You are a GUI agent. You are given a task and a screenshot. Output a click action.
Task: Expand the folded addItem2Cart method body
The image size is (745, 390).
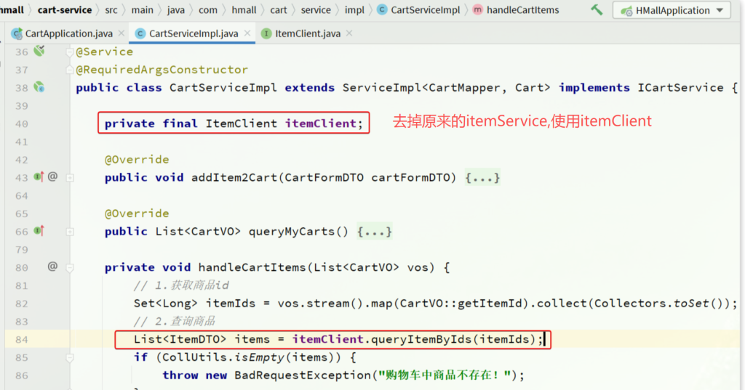[482, 178]
